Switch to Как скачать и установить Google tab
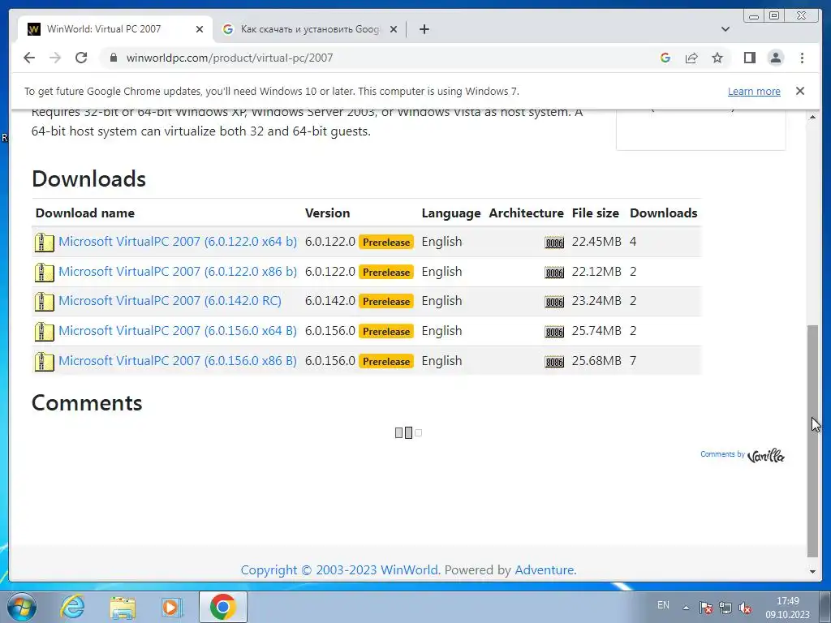This screenshot has width=831, height=623. [x=309, y=29]
